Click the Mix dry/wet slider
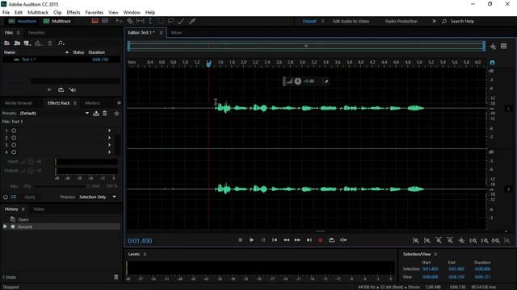The height and width of the screenshot is (290, 517). [61, 186]
